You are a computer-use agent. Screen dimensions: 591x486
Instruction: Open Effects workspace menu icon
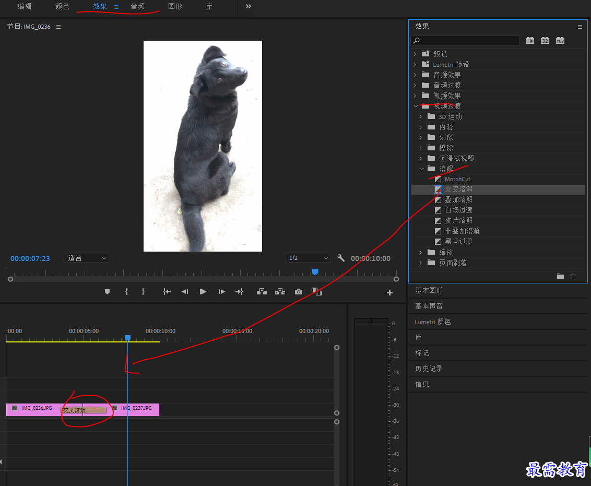tap(116, 7)
